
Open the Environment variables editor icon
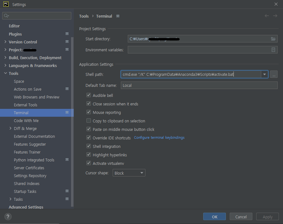(x=273, y=50)
